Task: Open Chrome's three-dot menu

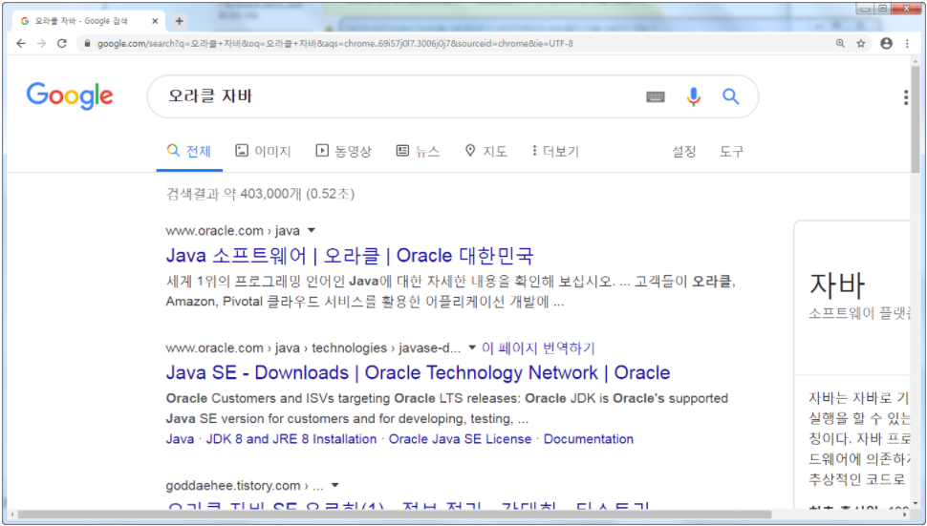Action: (907, 43)
